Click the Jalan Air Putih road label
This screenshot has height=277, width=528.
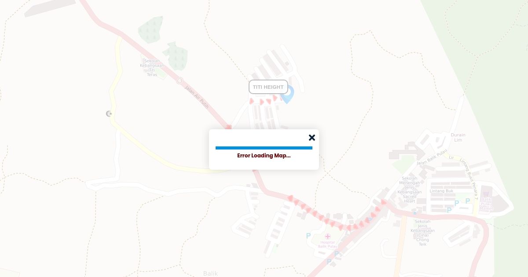[197, 97]
